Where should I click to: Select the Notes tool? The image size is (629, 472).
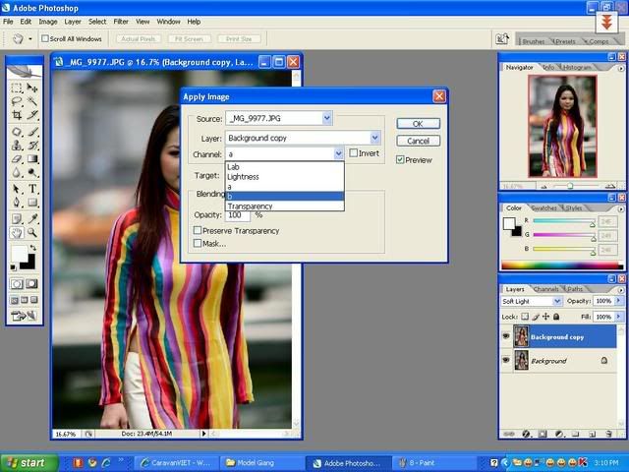pyautogui.click(x=17, y=218)
